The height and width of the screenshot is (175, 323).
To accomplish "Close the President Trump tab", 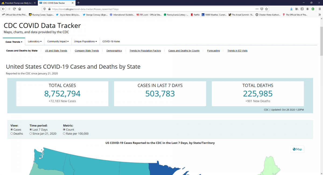I will (x=35, y=3).
